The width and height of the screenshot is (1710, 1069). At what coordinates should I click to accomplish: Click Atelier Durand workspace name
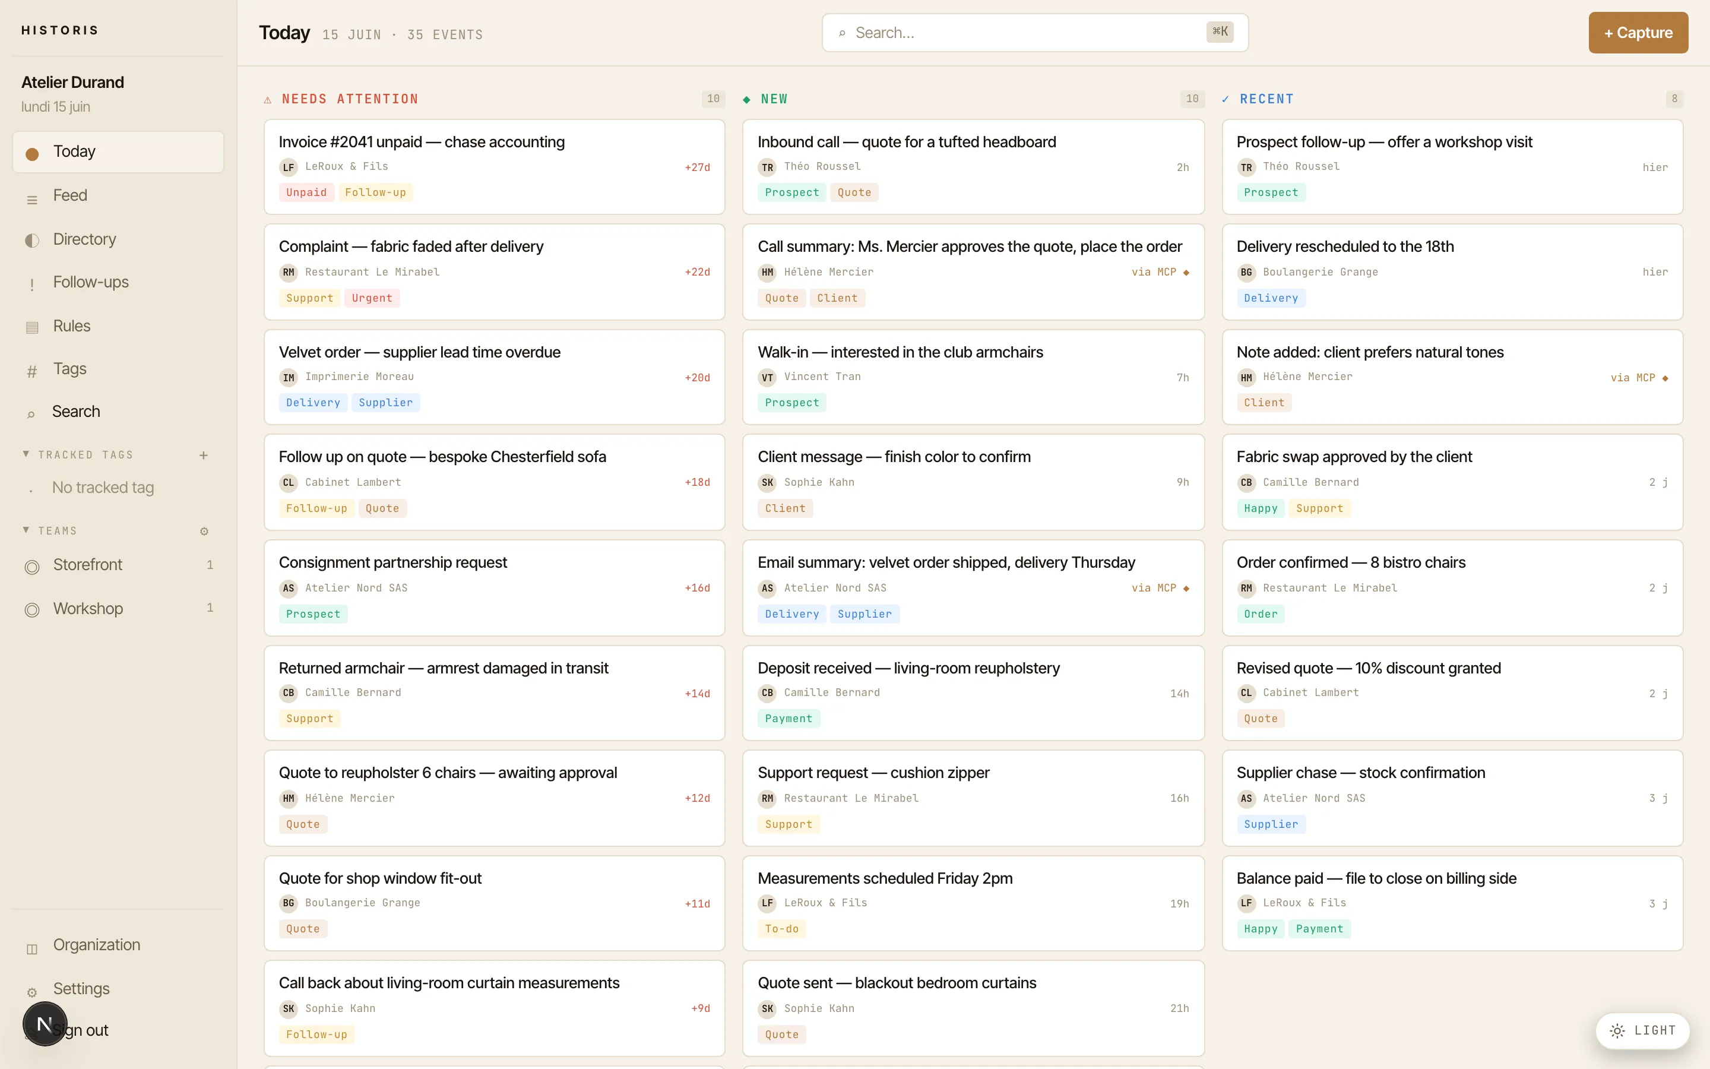coord(72,83)
